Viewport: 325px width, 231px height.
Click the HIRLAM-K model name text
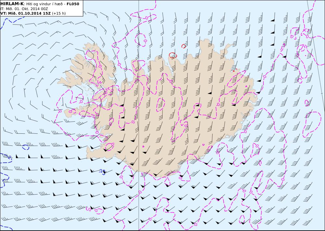click(12, 4)
